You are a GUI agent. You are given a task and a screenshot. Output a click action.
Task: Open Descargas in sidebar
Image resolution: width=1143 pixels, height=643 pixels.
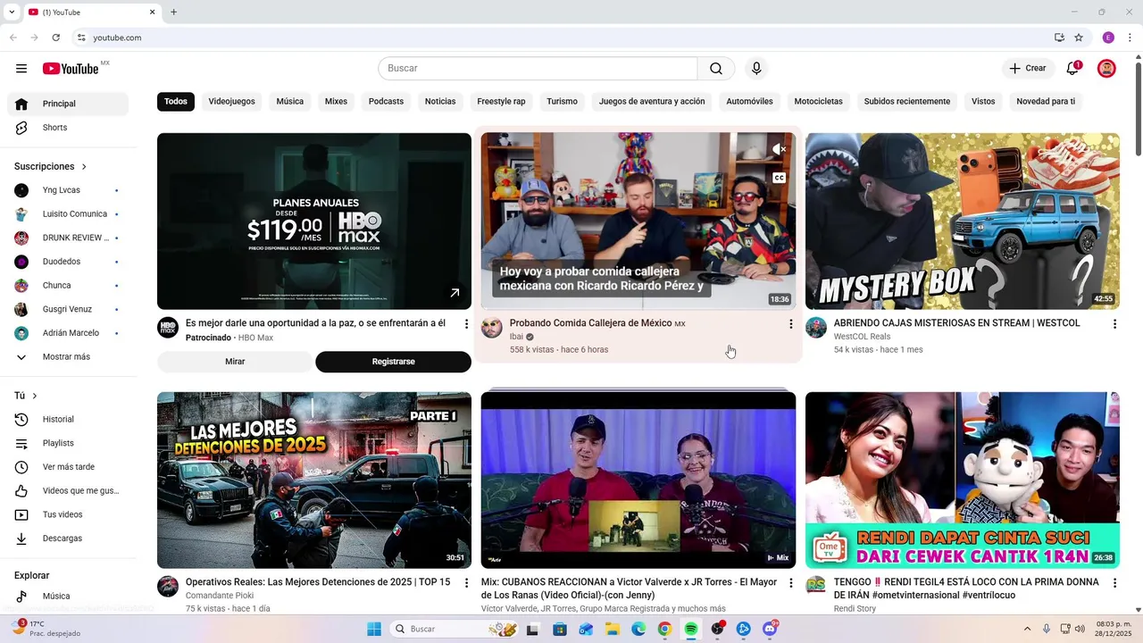(x=68, y=539)
